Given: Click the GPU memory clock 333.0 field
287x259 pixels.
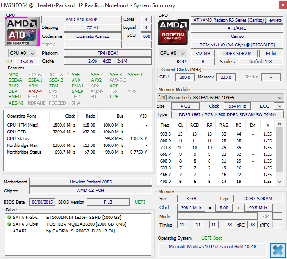Looking at the screenshot, I should (x=226, y=77).
